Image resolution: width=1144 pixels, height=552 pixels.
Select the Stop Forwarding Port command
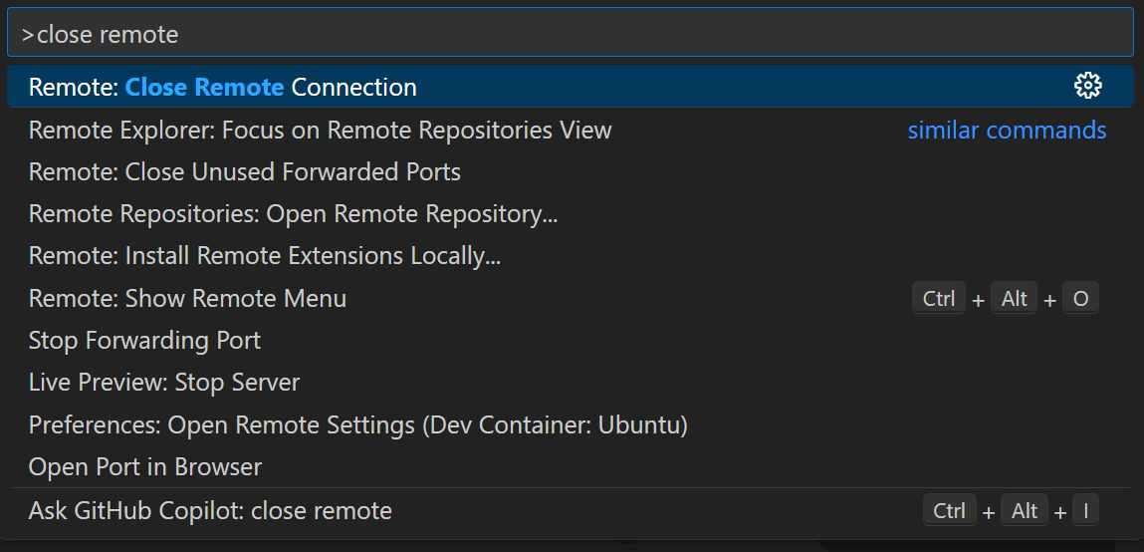click(x=145, y=341)
